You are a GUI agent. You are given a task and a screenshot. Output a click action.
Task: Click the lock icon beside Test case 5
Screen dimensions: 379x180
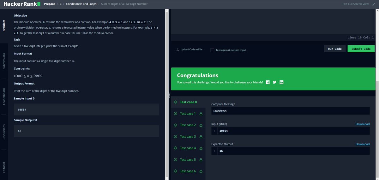point(201,160)
